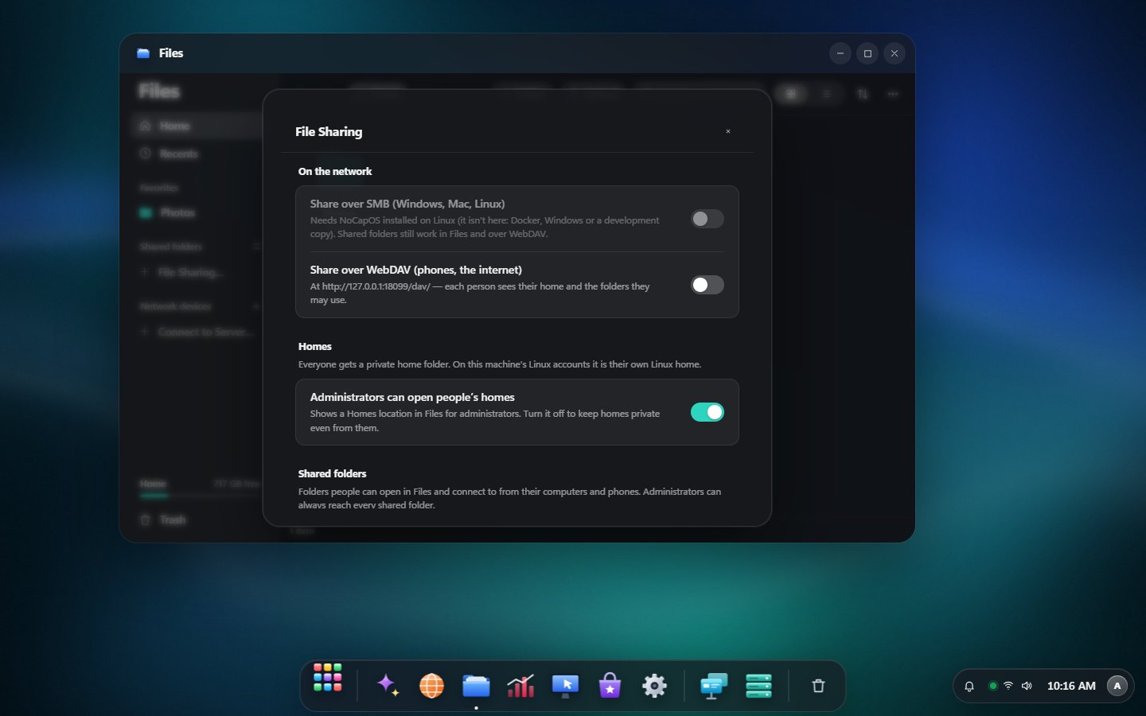Screen dimensions: 1146x716
Task: Open the user avatar "A" menu
Action: [1117, 686]
